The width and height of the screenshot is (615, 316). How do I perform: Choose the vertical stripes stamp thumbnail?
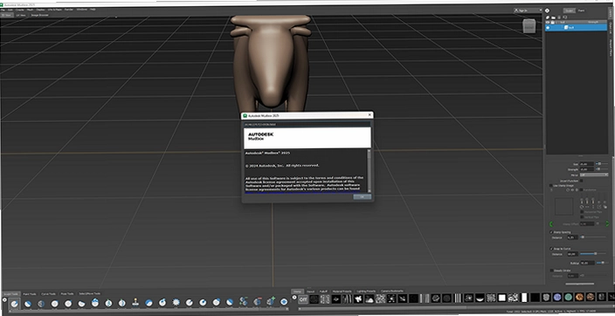tap(458, 299)
